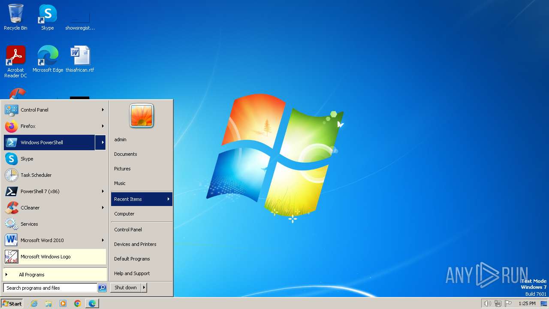This screenshot has height=309, width=549.
Task: Open Help and Support
Action: 132,273
